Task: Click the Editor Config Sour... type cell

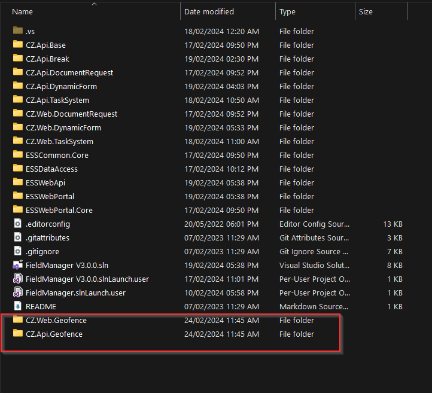Action: pos(314,224)
